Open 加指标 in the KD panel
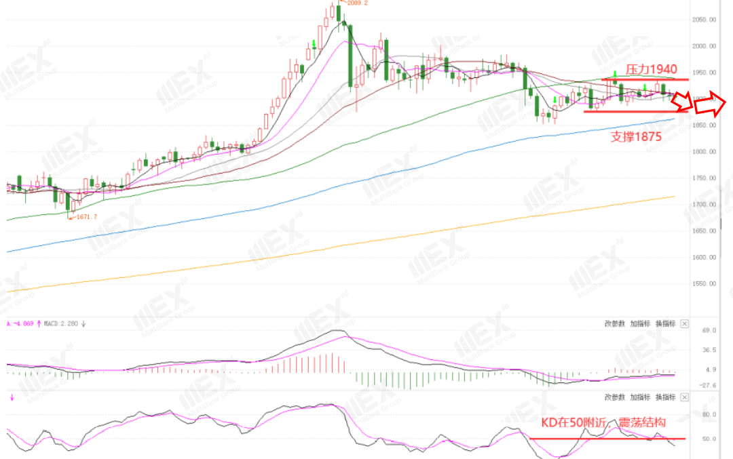 click(x=640, y=397)
